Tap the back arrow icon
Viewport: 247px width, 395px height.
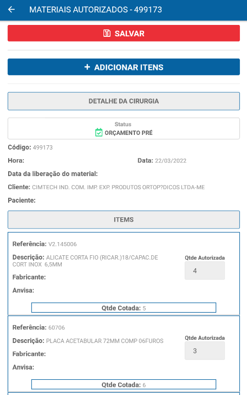11,10
